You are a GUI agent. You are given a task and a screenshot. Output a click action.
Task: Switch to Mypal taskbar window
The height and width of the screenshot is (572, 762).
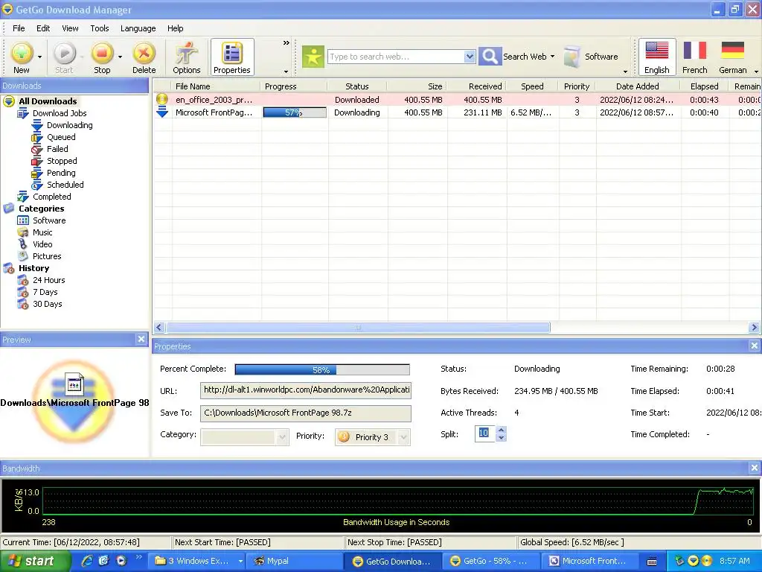294,561
